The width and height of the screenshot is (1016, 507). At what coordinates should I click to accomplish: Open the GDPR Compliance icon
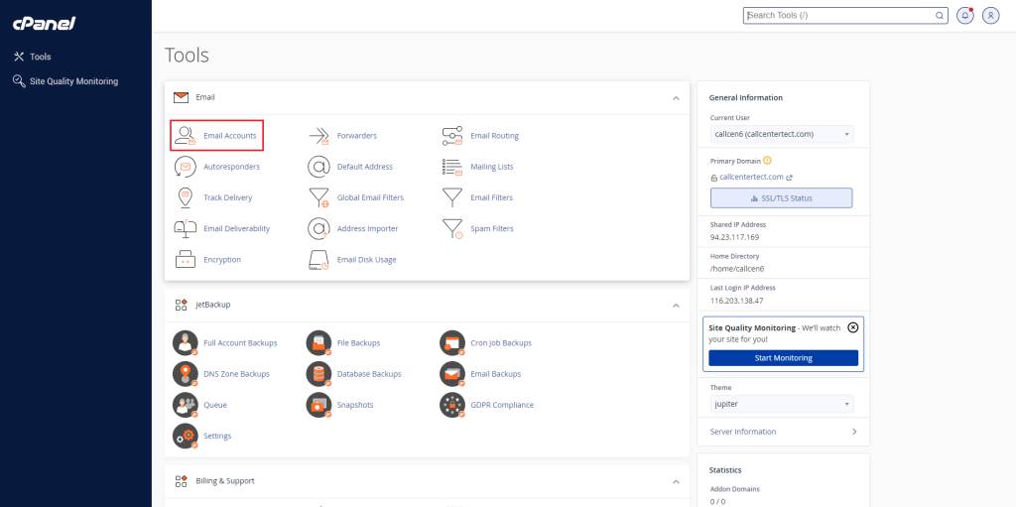[x=452, y=405]
